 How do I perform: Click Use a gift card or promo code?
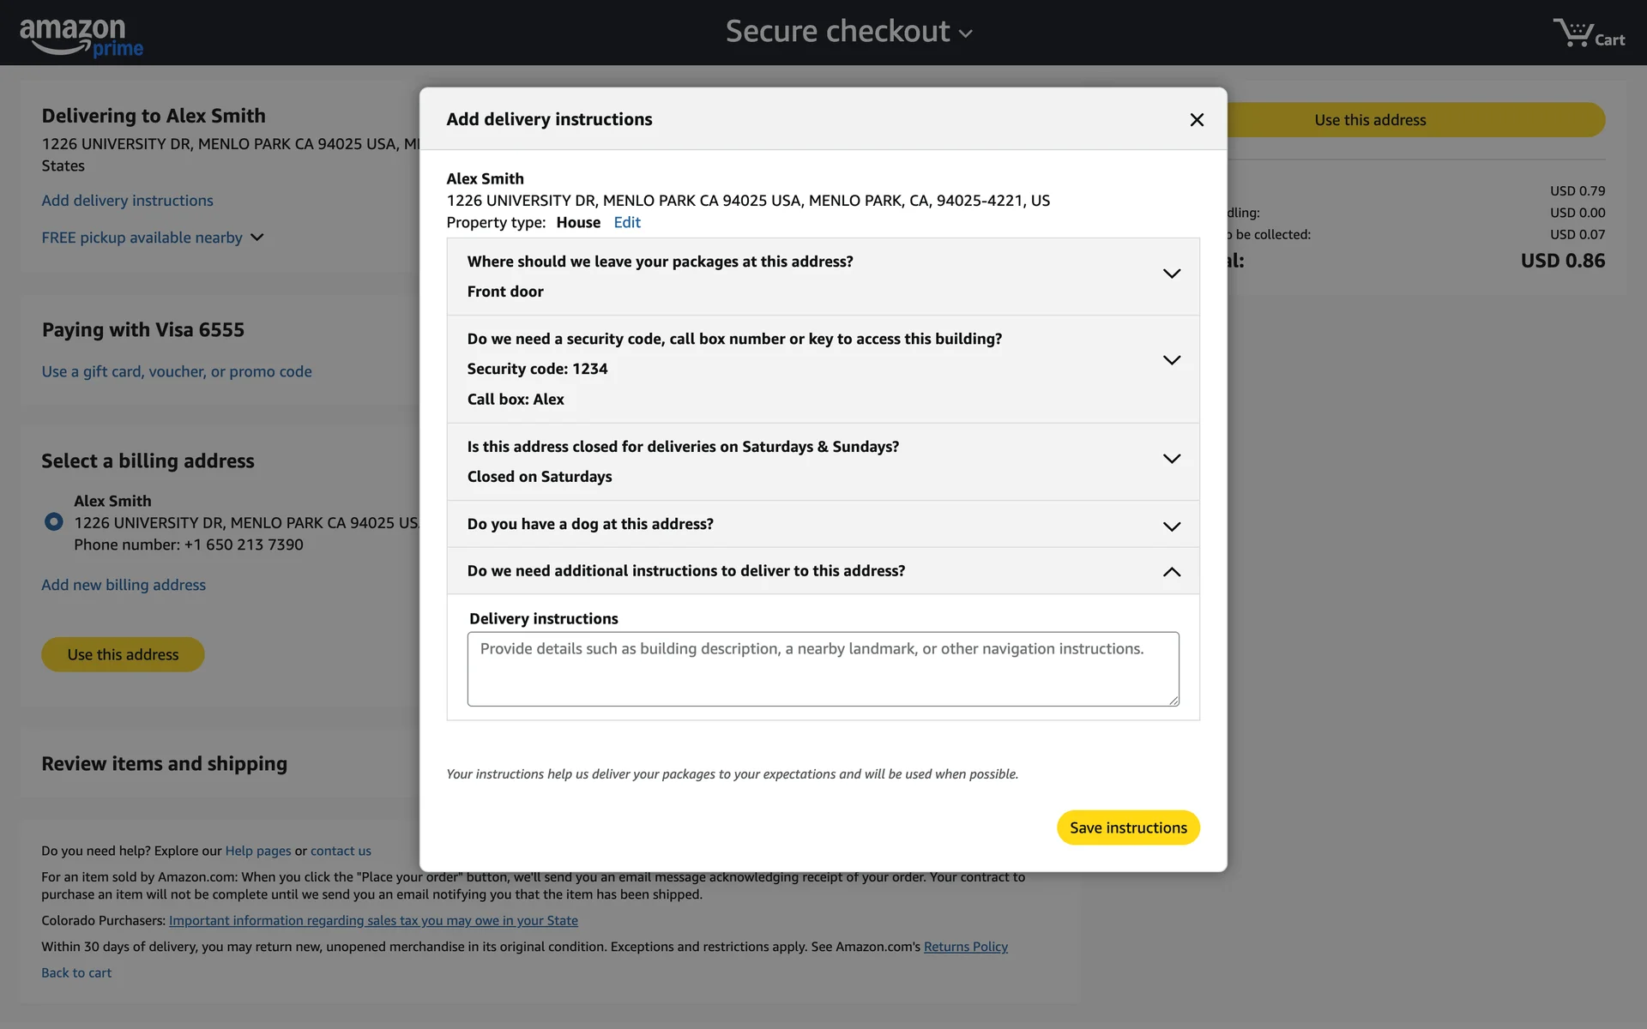click(177, 372)
